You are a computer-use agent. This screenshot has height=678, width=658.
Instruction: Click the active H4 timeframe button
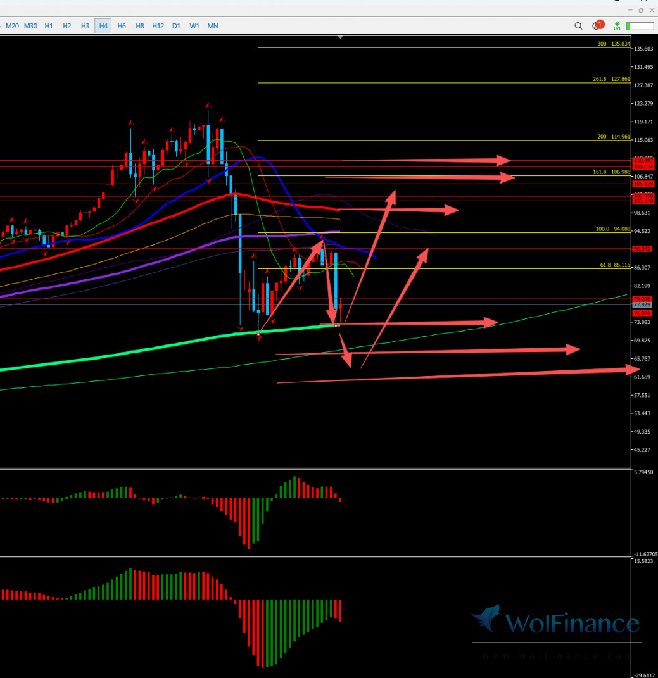103,26
